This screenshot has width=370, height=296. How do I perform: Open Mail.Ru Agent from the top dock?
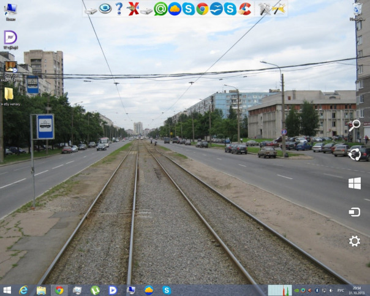(x=160, y=9)
